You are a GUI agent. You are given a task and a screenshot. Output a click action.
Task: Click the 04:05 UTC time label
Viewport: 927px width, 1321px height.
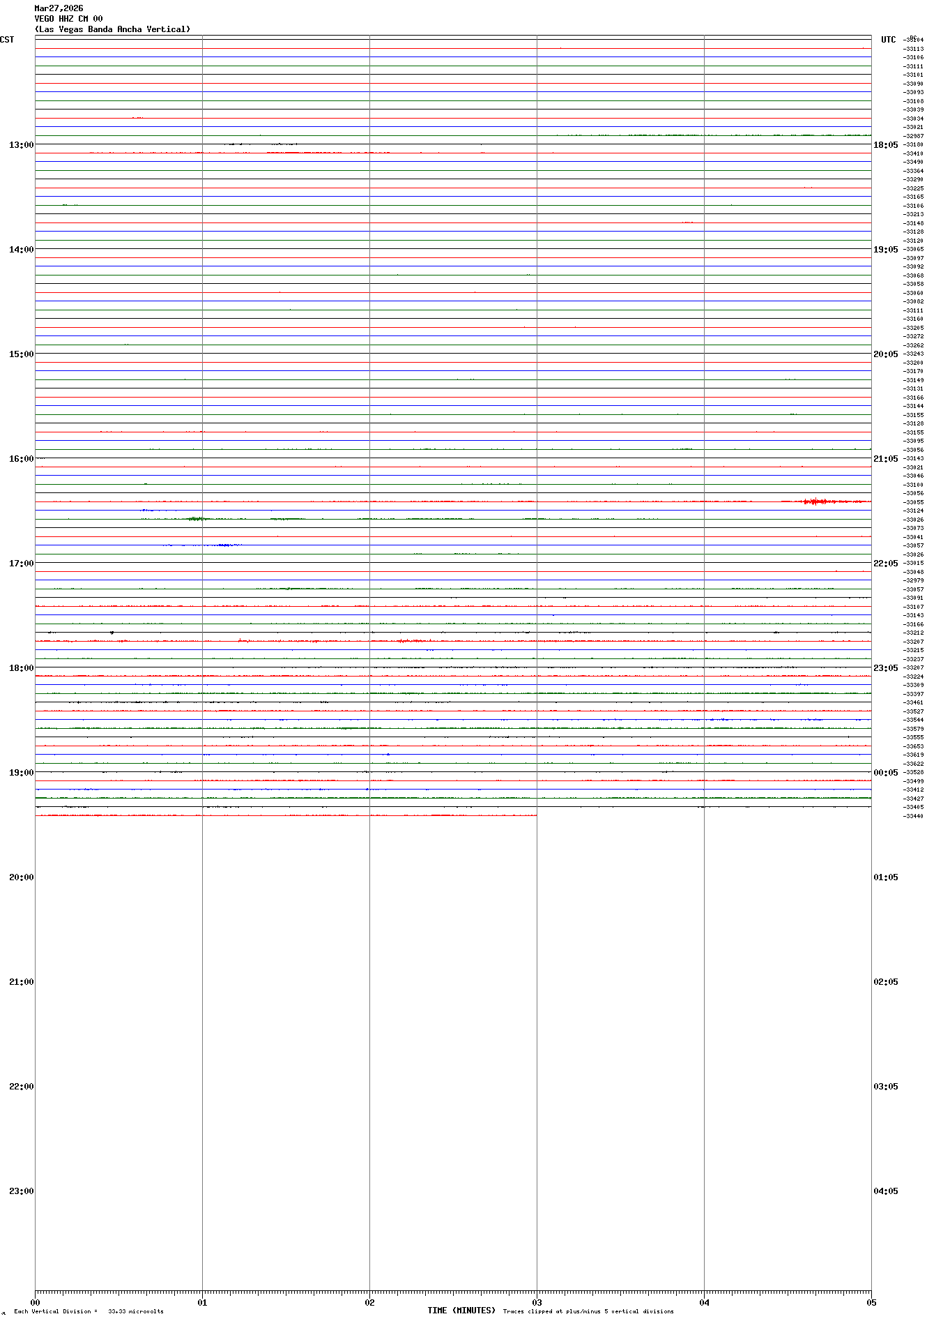pyautogui.click(x=885, y=1191)
